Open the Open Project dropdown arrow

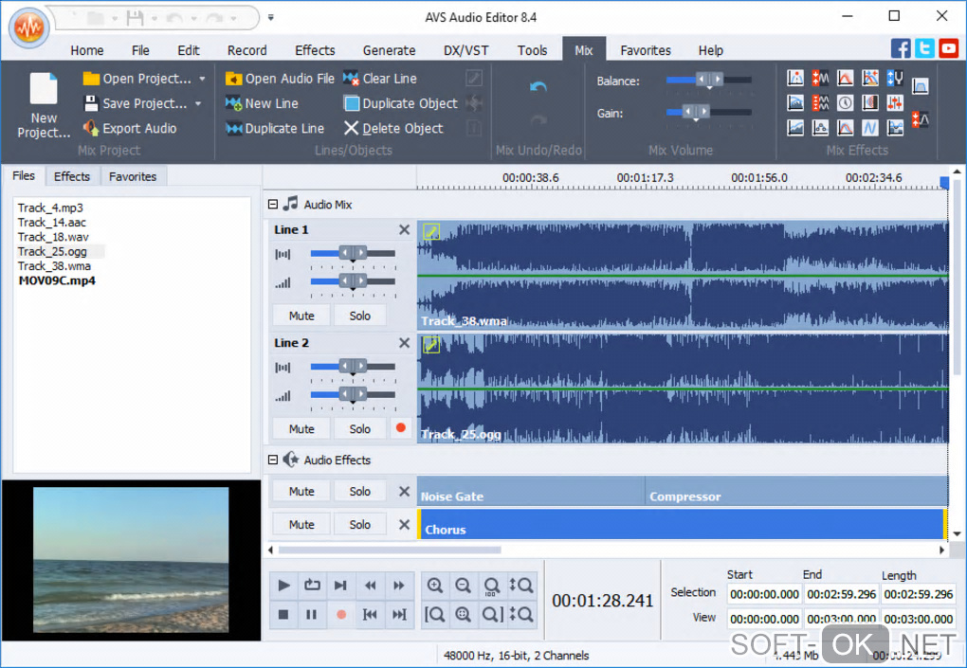click(202, 79)
